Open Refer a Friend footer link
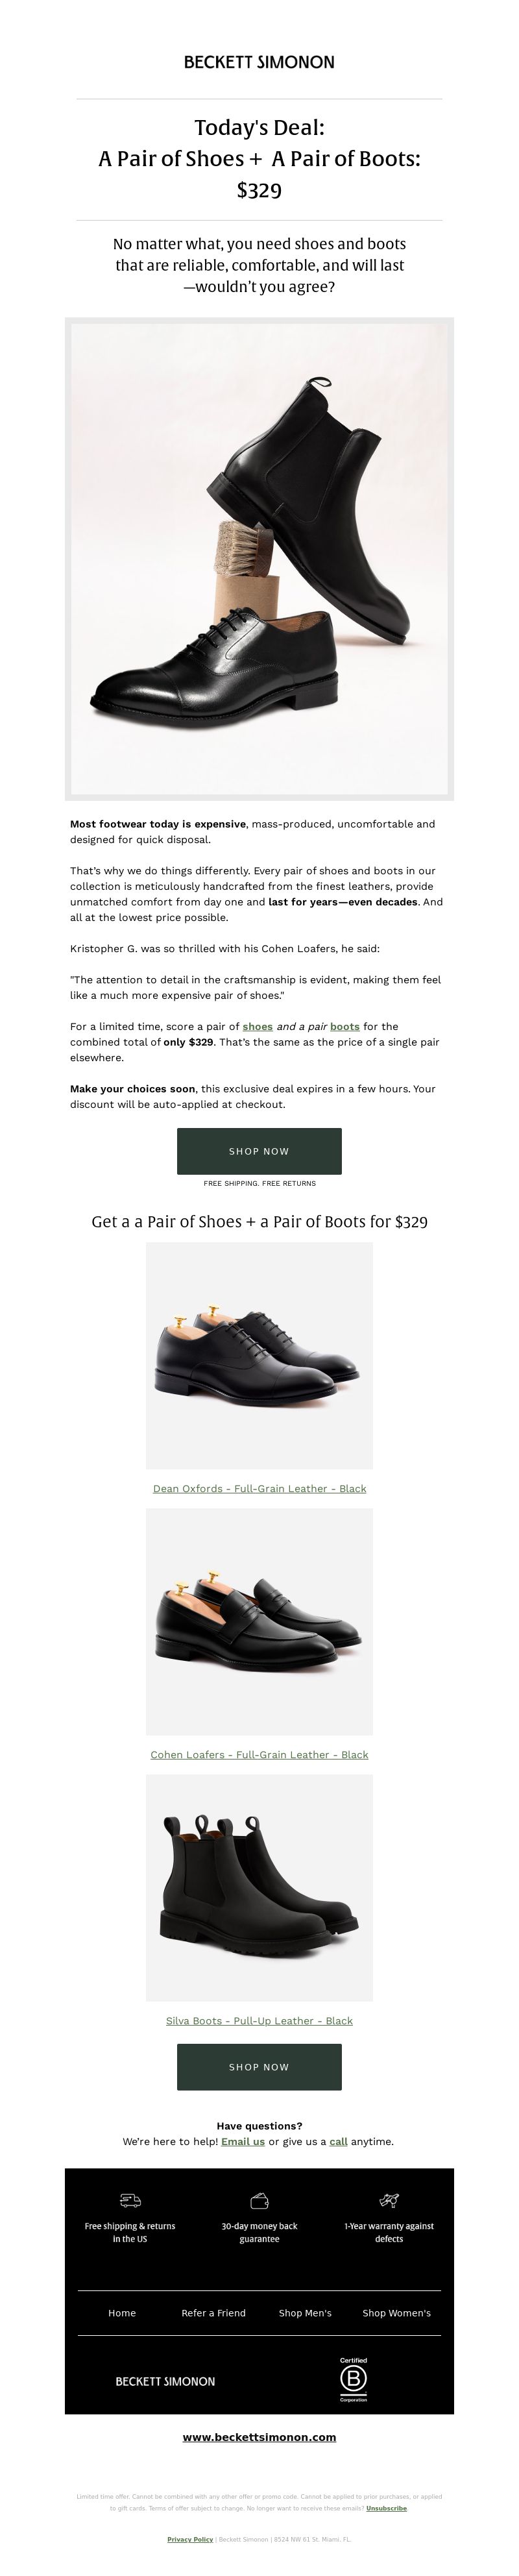Viewport: 519px width, 2576px height. pos(213,2312)
